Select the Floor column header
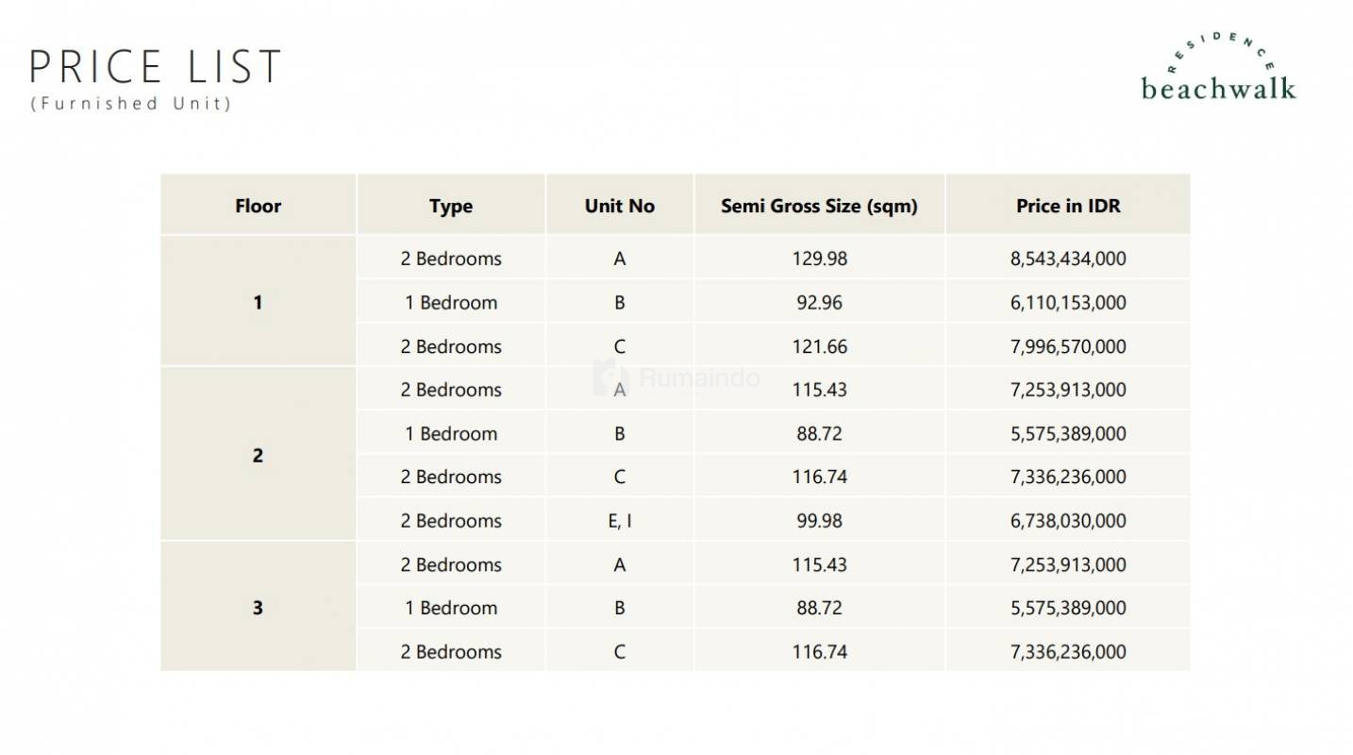Viewport: 1353px width, 755px height. click(258, 206)
